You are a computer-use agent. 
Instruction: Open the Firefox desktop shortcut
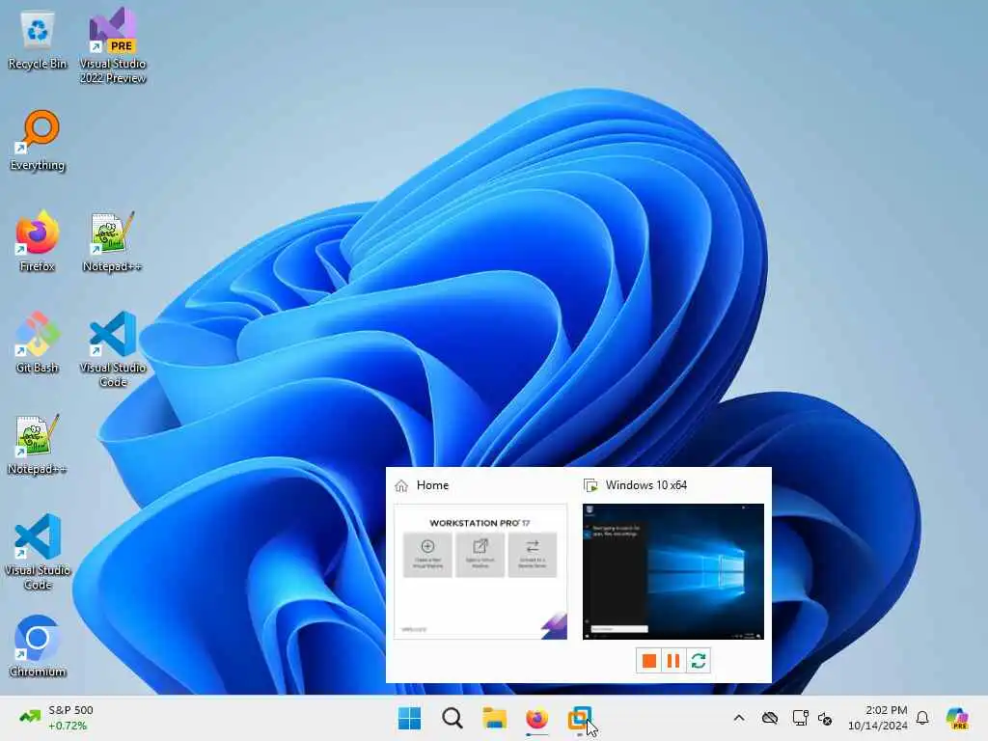coord(38,242)
